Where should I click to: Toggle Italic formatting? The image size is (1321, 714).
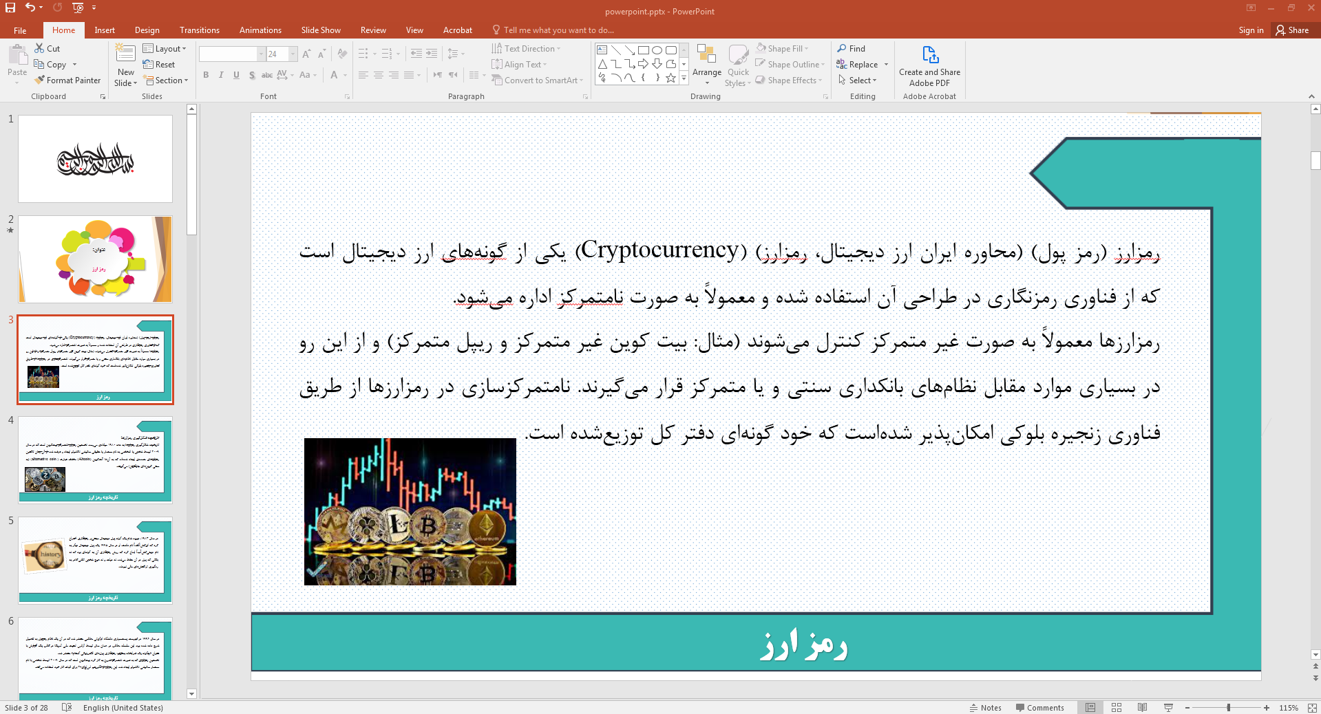click(221, 75)
